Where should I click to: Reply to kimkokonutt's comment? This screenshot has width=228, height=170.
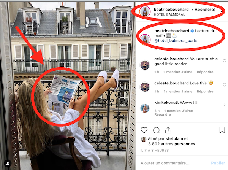tap(162, 114)
